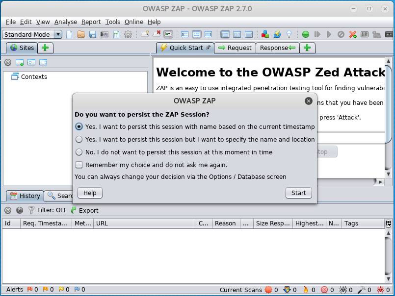
Task: Click the Export Context icon in Sites panel
Action: (43, 62)
